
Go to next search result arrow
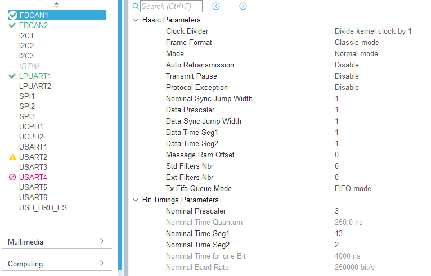243,6
